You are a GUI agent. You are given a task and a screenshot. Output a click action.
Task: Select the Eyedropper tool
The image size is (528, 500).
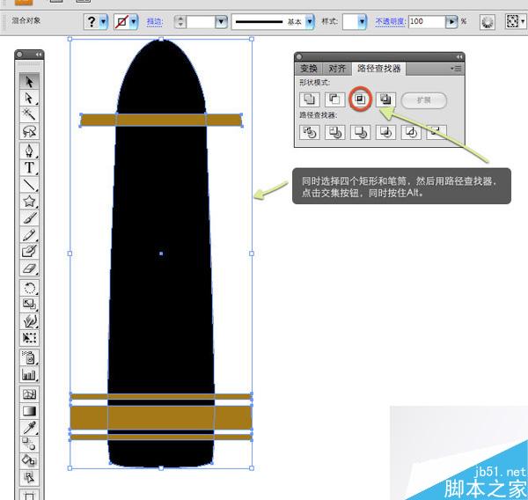click(x=29, y=427)
